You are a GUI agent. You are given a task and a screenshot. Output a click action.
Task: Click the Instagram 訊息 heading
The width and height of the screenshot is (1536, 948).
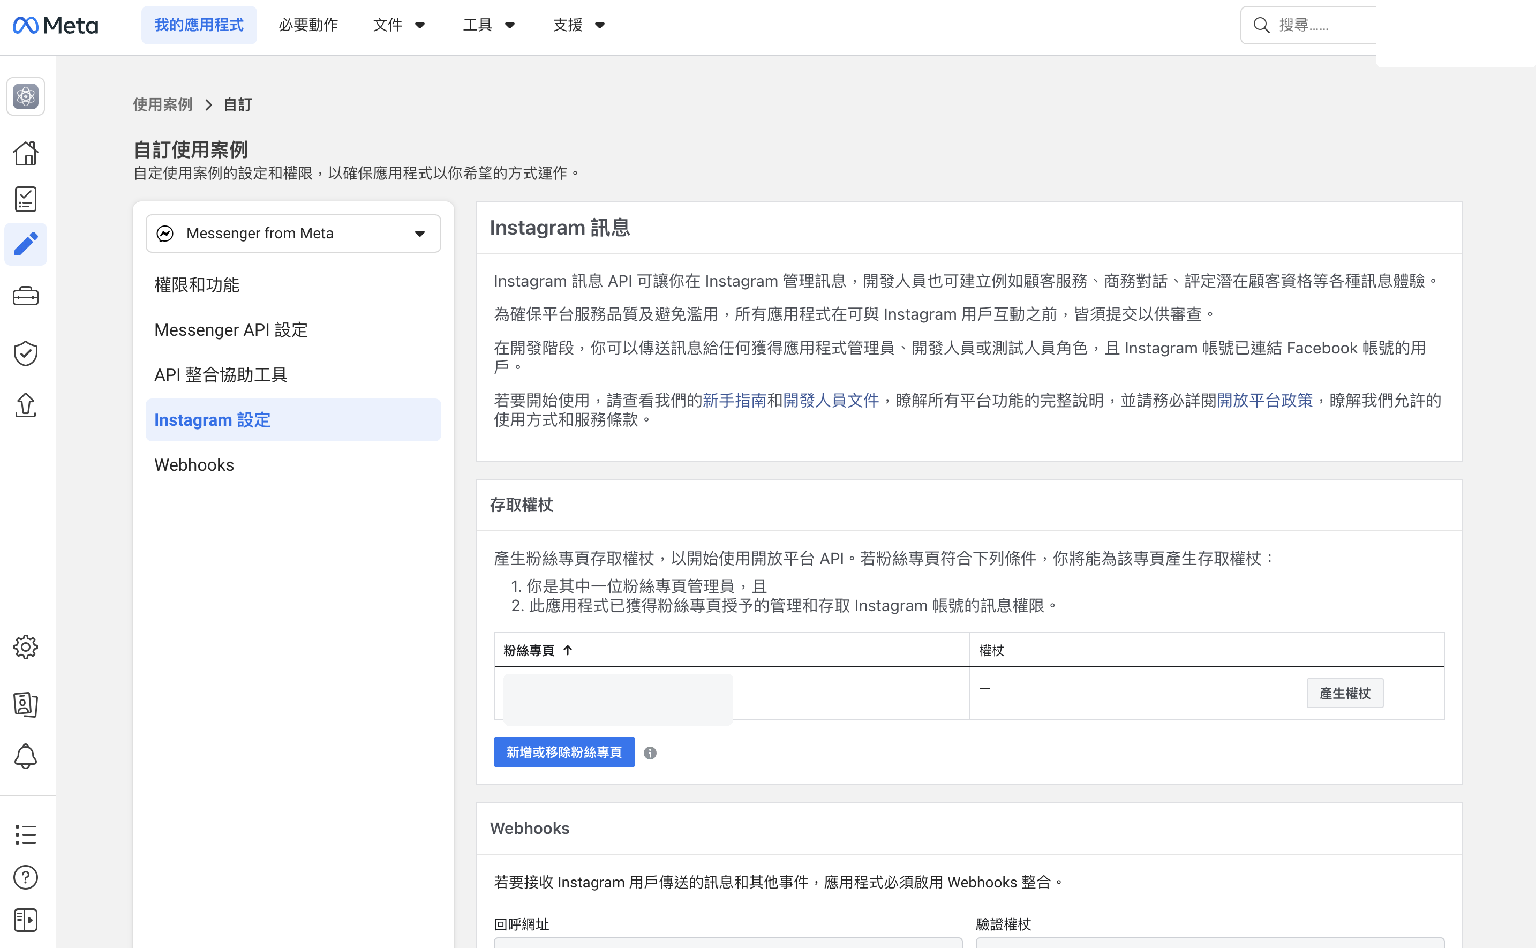tap(560, 228)
